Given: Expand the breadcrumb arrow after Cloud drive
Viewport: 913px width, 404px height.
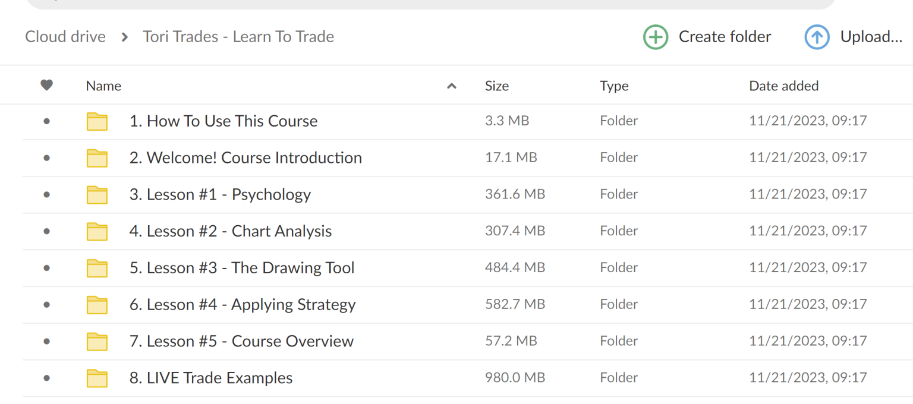Looking at the screenshot, I should 124,37.
